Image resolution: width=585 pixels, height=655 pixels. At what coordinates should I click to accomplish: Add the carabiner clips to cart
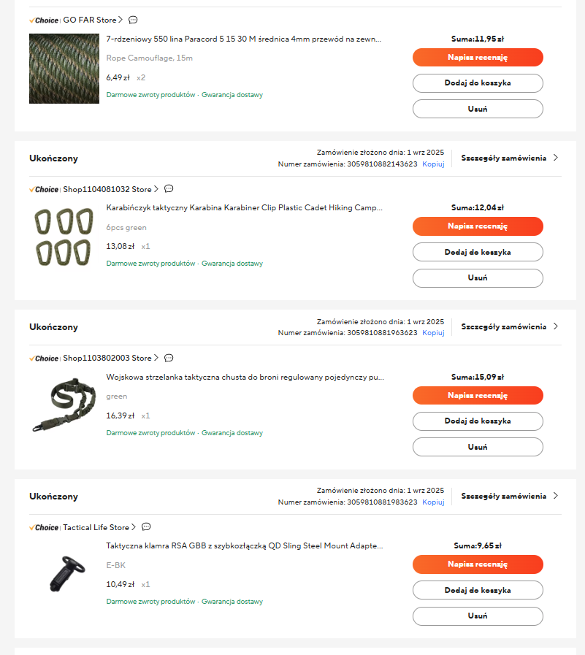tap(478, 252)
